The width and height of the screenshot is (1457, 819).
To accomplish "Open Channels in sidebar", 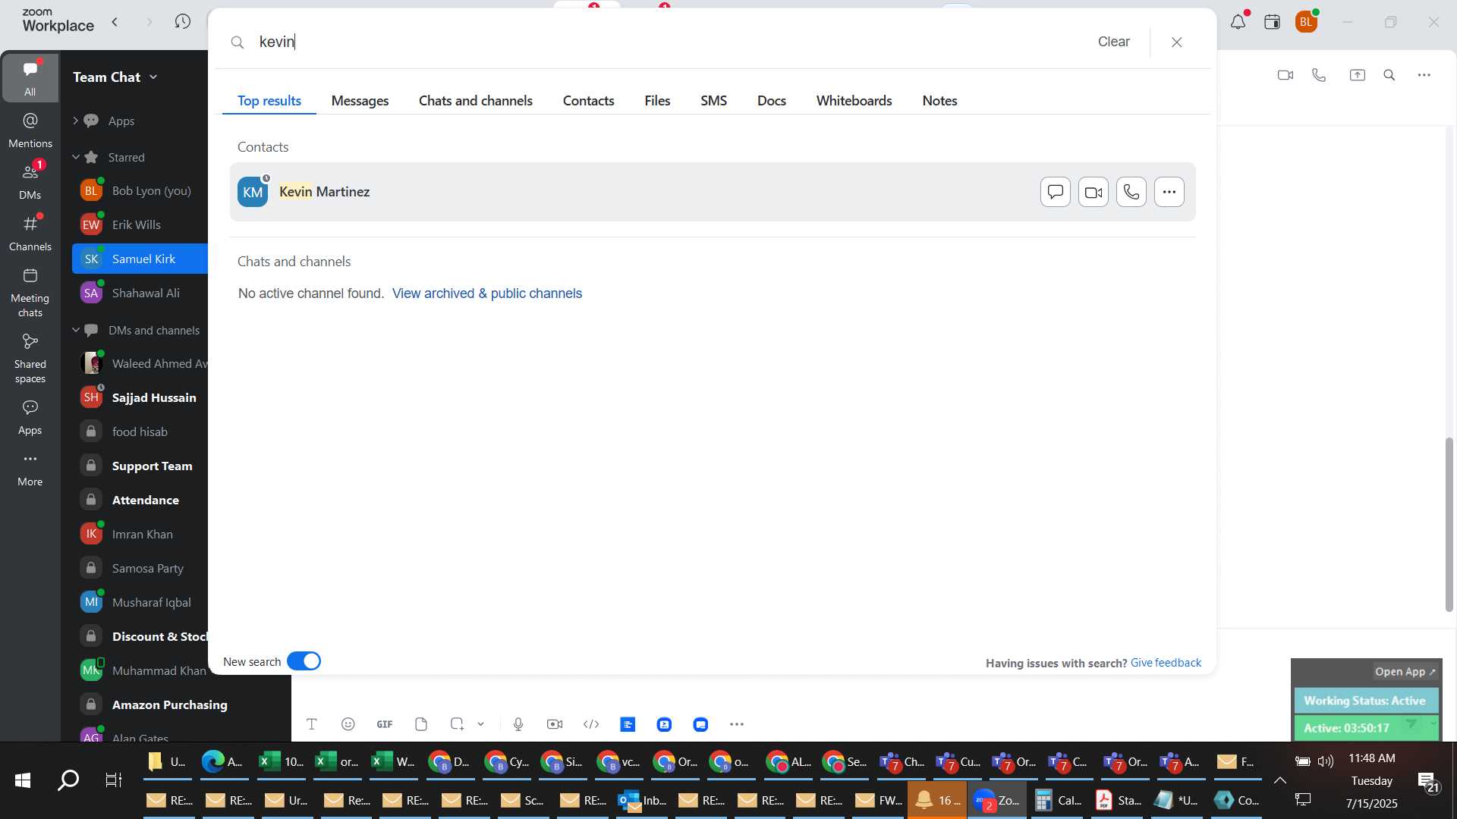I will tap(30, 234).
